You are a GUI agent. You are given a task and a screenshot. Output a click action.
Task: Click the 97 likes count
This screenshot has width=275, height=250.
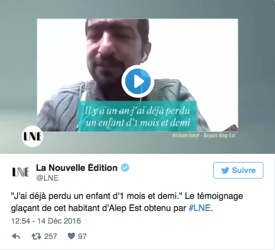[x=82, y=236]
